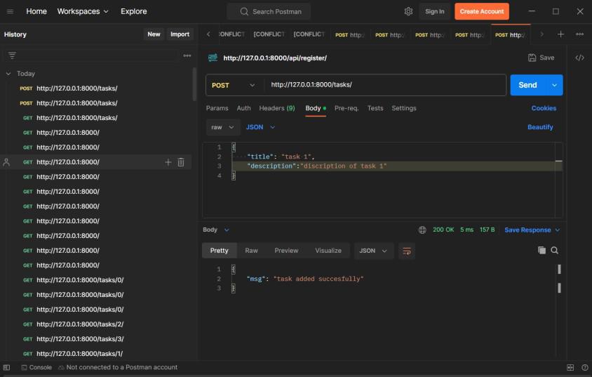This screenshot has height=377, width=592.
Task: Toggle the response line wrap icon
Action: (407, 251)
